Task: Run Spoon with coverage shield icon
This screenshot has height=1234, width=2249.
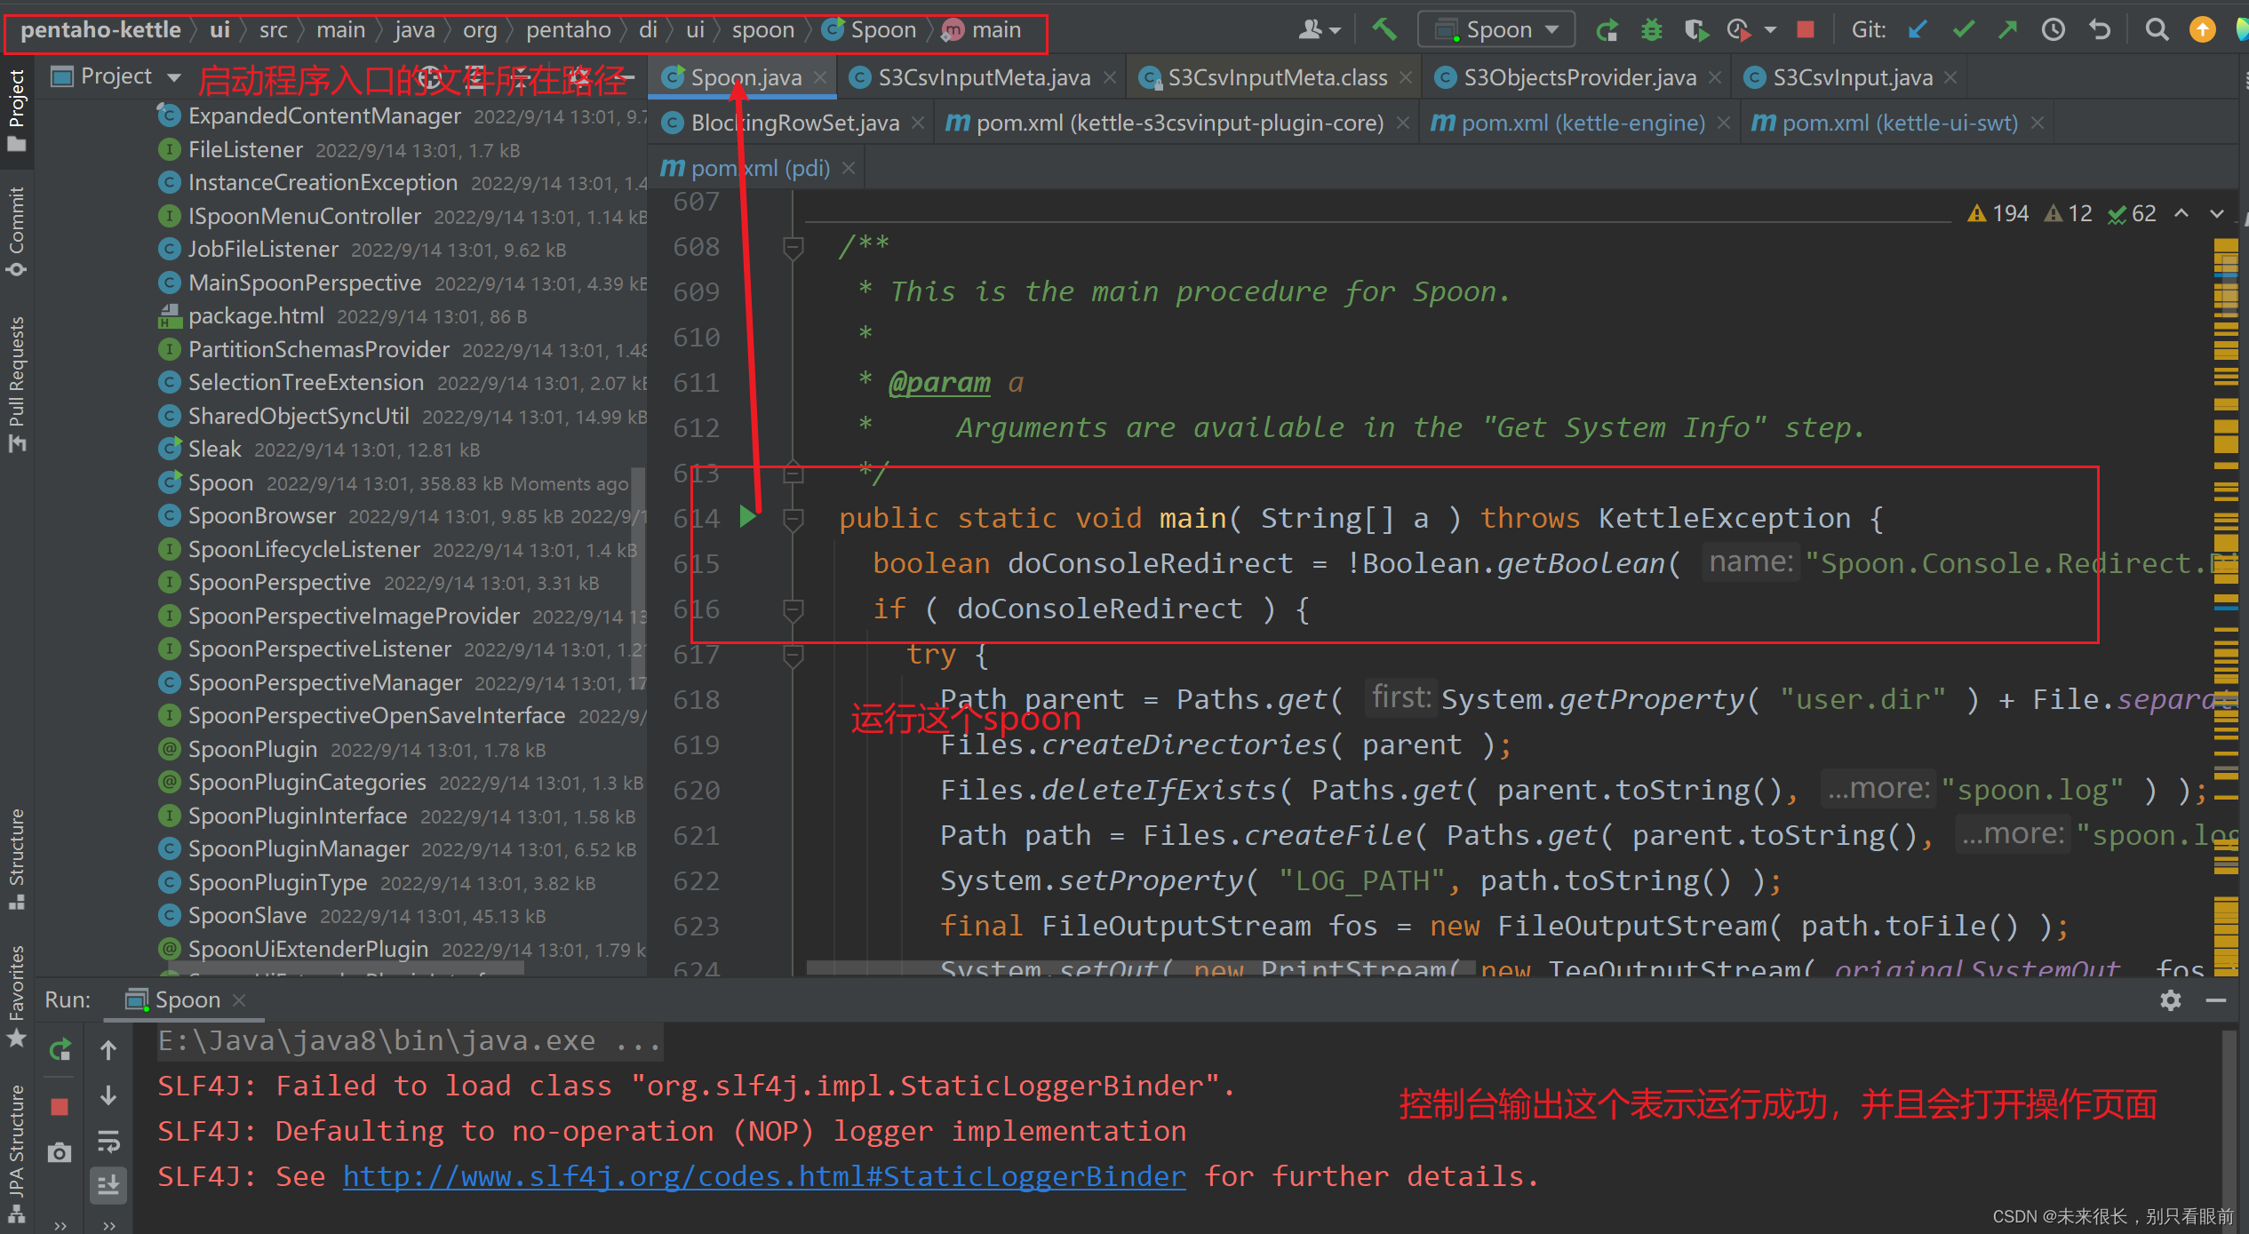Action: pos(1695,29)
